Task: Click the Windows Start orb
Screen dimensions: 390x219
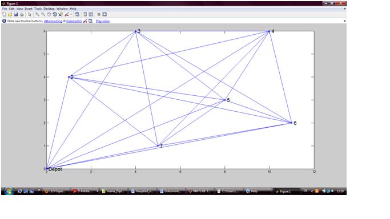Action: click(x=9, y=191)
